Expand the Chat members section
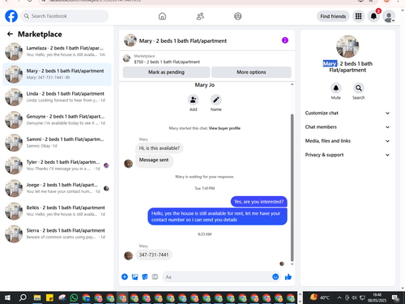 (347, 127)
